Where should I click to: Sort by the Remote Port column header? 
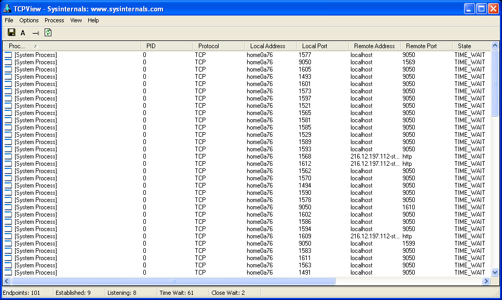(426, 46)
